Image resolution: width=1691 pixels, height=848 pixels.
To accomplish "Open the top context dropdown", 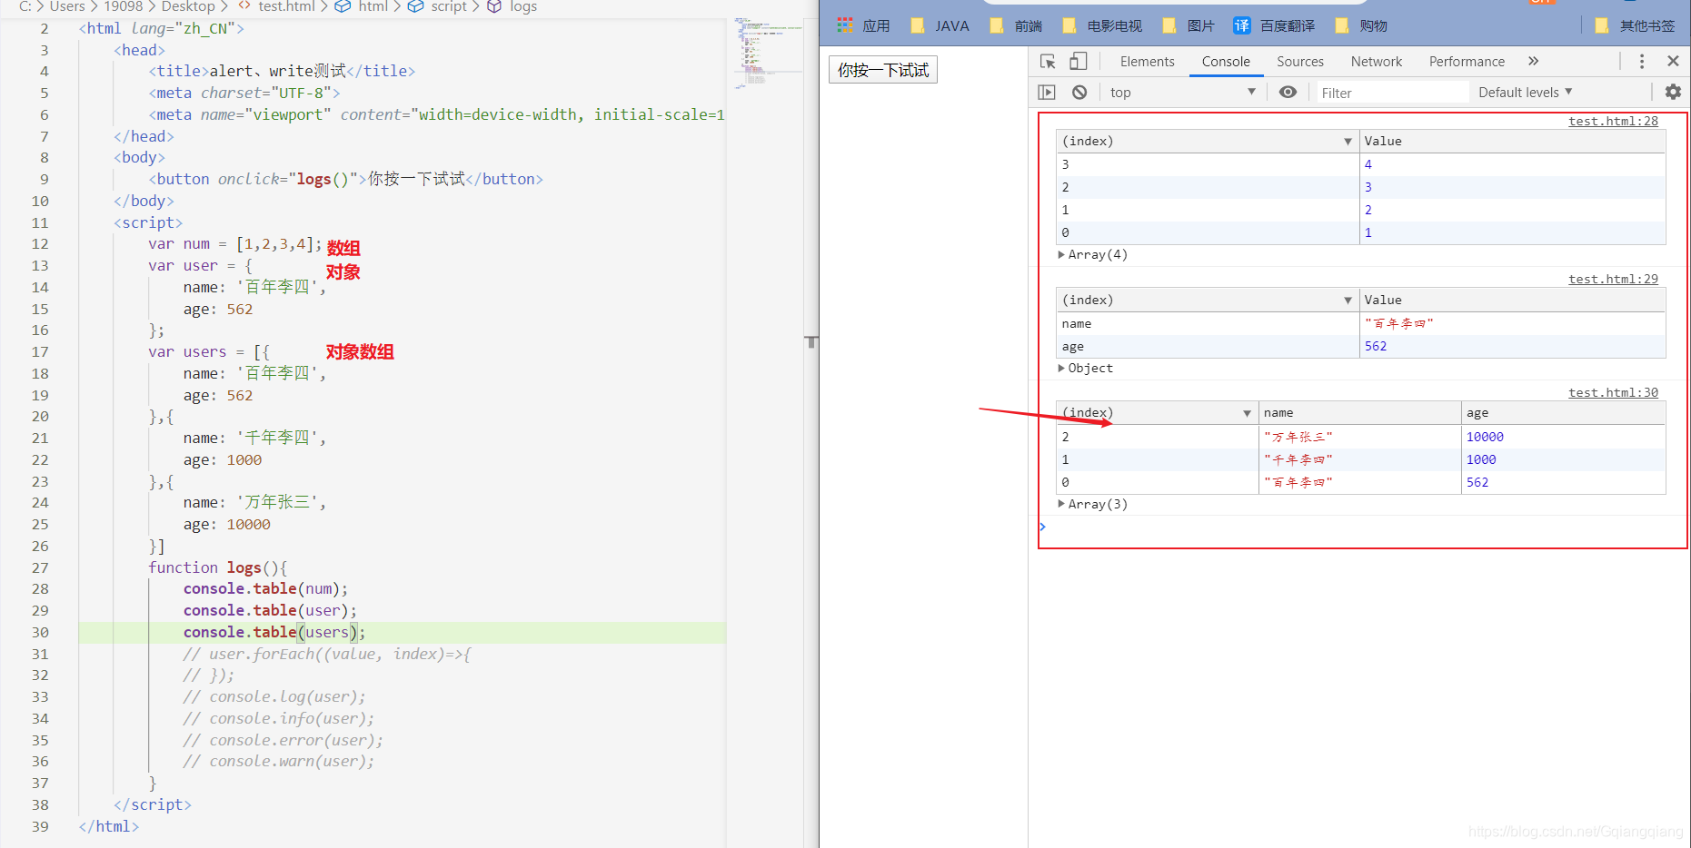I will 1181,92.
